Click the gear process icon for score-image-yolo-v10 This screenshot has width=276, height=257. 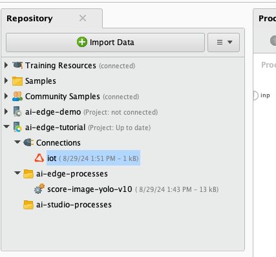(x=39, y=189)
